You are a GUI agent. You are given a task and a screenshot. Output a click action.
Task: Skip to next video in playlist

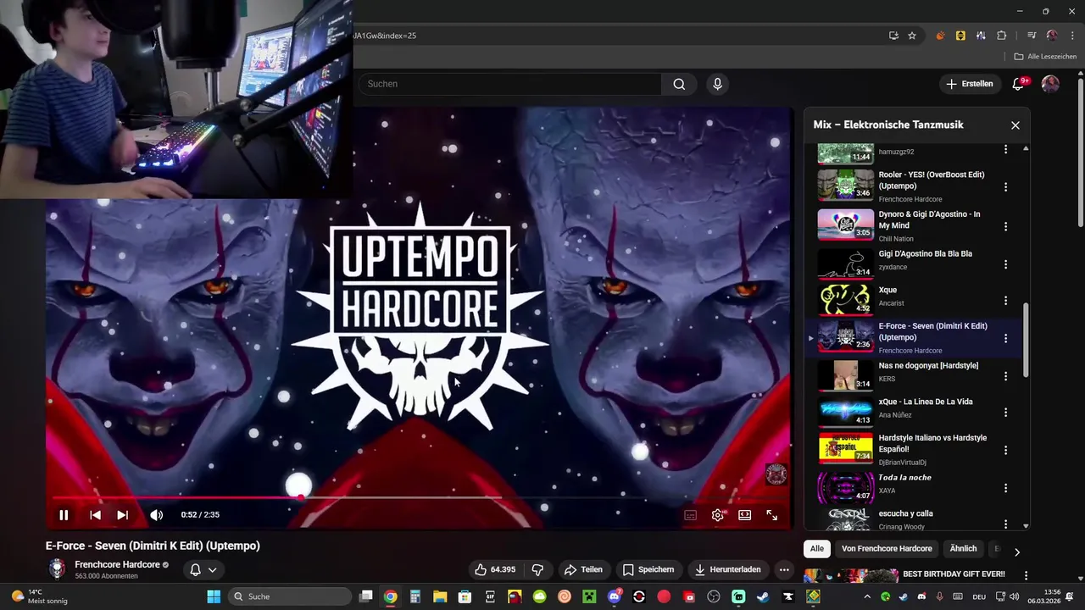coord(122,514)
